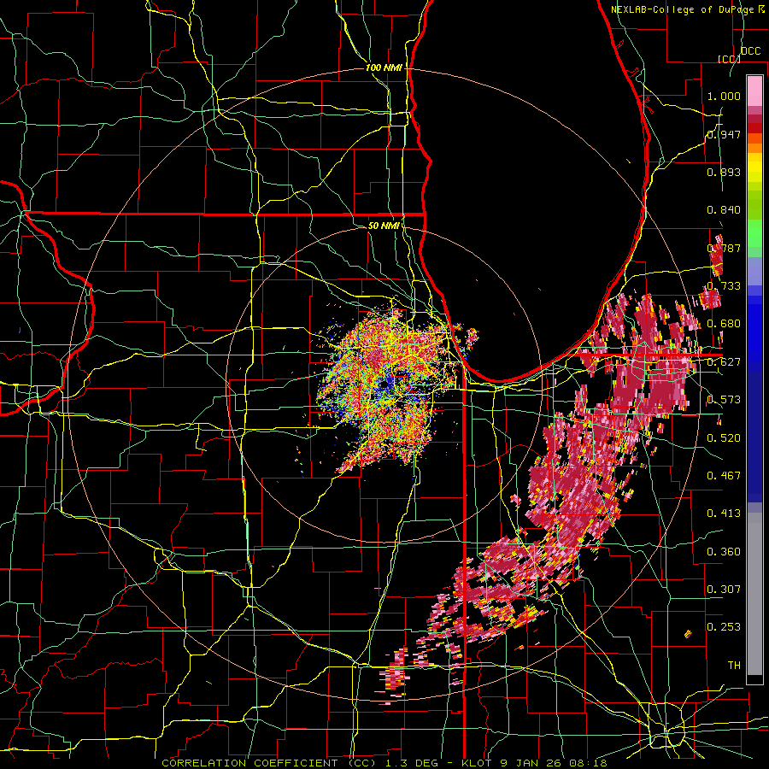The height and width of the screenshot is (769, 769).
Task: Click the 0.307 scale value
Action: click(x=724, y=589)
